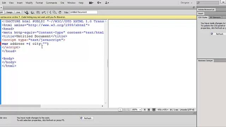Click the restore document window icon
Screen dimensions: 226x127
point(194,7)
